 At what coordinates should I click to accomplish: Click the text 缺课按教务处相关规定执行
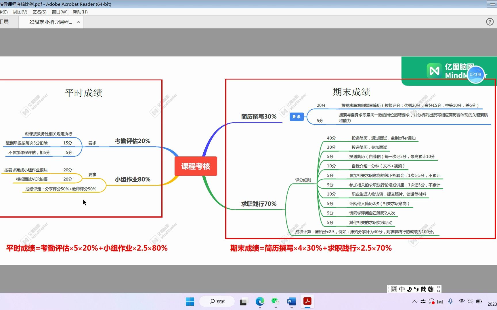tap(49, 134)
